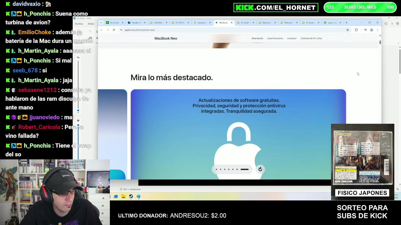The height and width of the screenshot is (225, 401).
Task: Go back in the browser
Action: coord(102,30)
